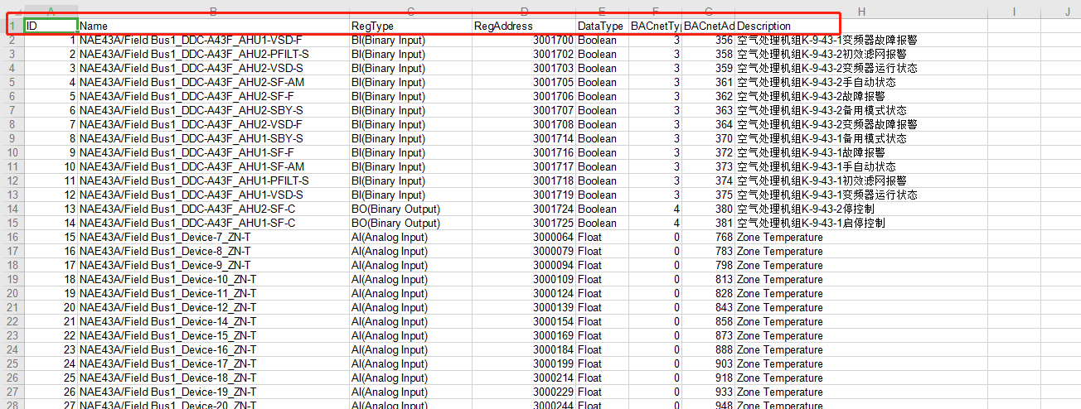
Task: Click cell 'NAE43A/Field Bus1_Device-19_ZN-T'
Action: tap(214, 392)
